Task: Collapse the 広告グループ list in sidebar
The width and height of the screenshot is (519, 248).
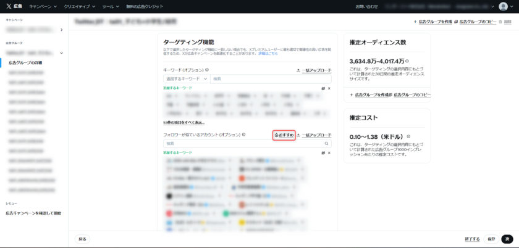Action: [61, 53]
